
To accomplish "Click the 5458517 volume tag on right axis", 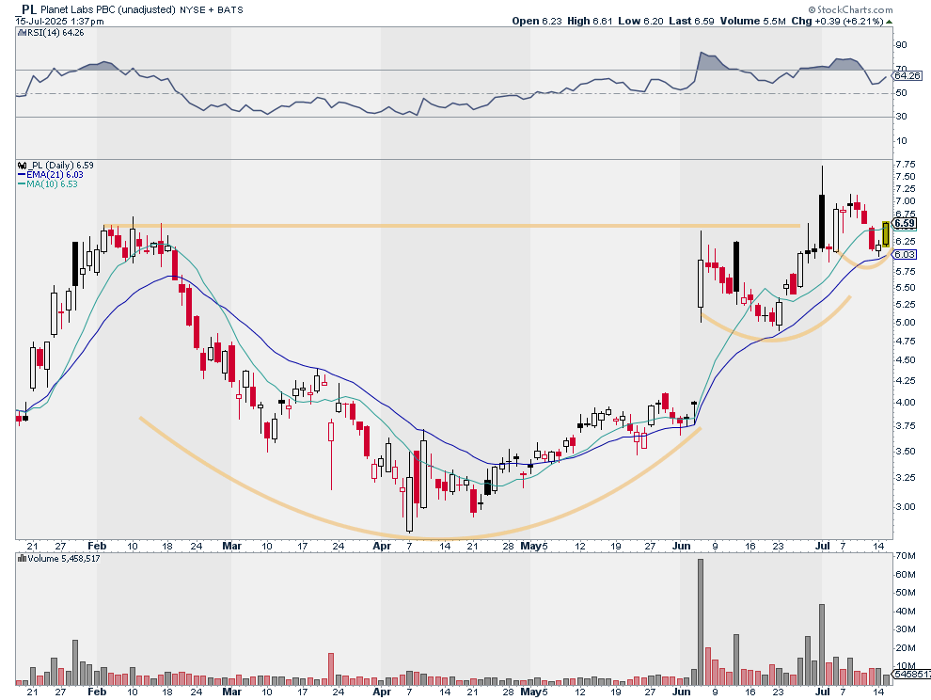I will tap(911, 675).
